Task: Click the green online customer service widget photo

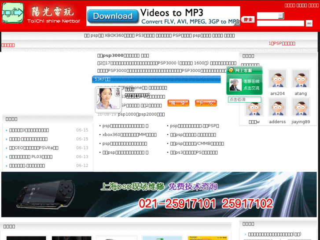Action: coord(235,85)
